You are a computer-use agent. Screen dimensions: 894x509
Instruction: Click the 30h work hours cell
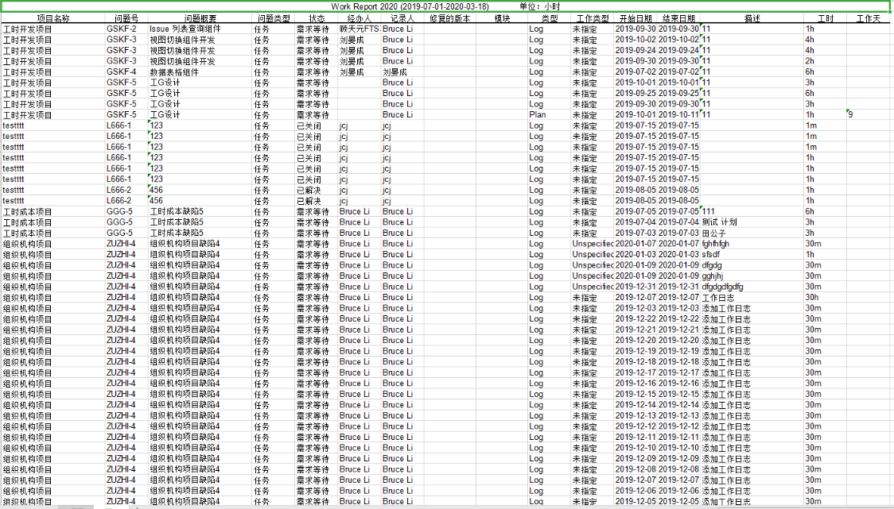(812, 298)
